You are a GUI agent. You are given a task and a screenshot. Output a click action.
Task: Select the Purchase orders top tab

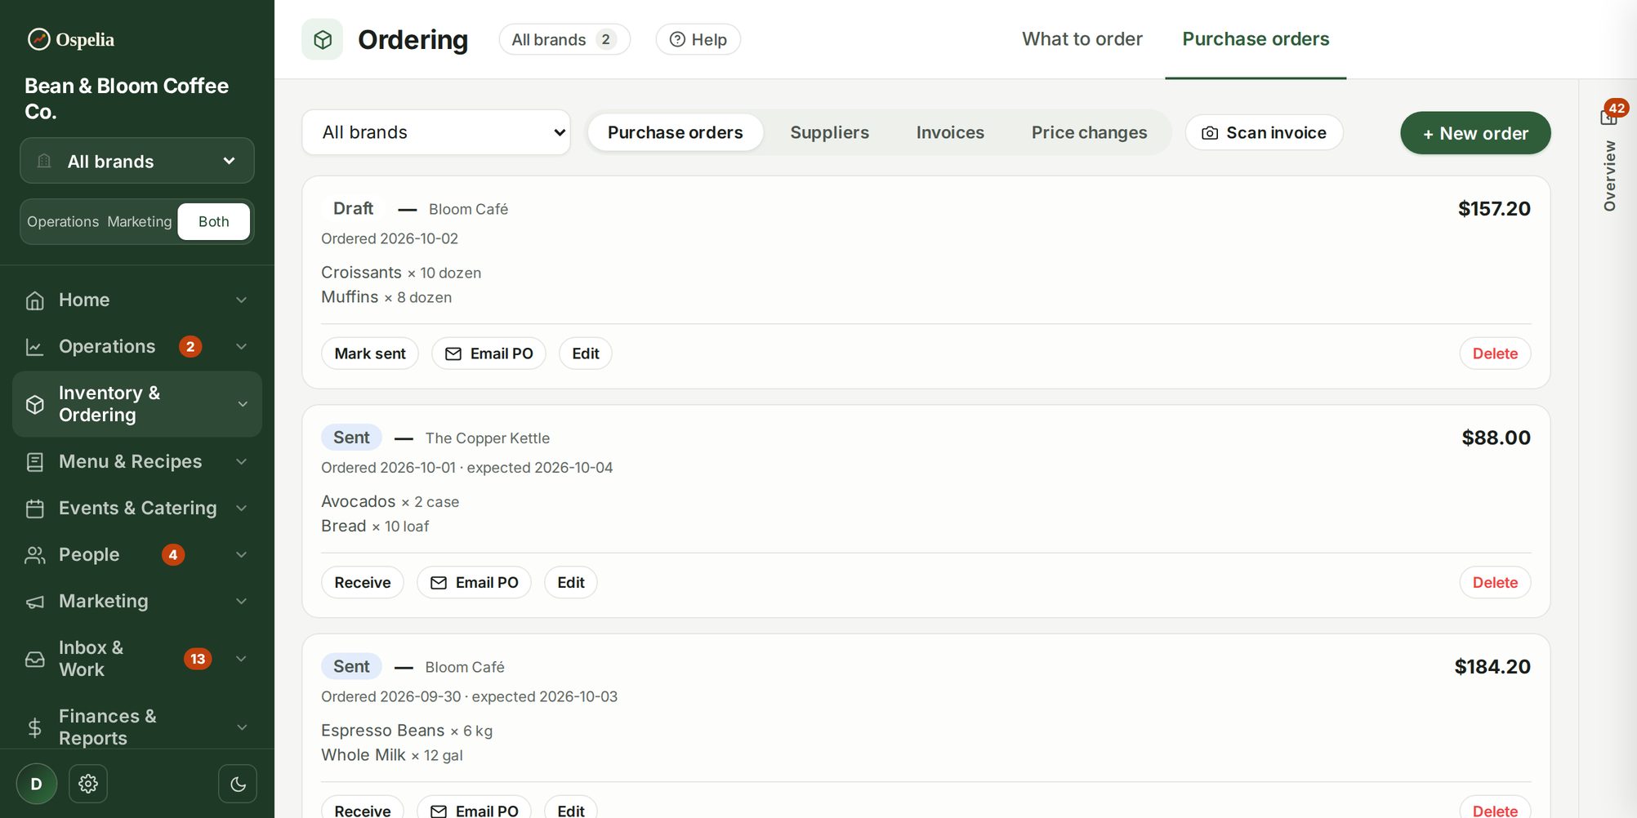(1256, 39)
